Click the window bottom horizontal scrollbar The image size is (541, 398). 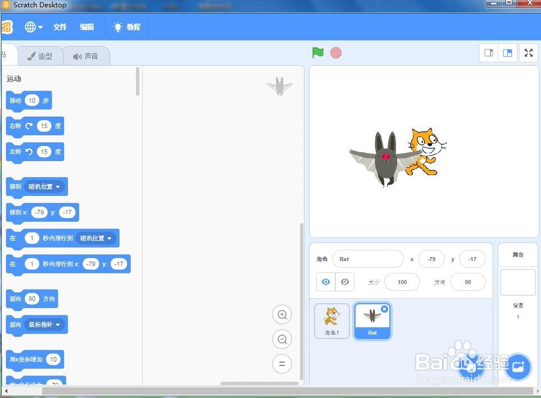pyautogui.click(x=288, y=391)
